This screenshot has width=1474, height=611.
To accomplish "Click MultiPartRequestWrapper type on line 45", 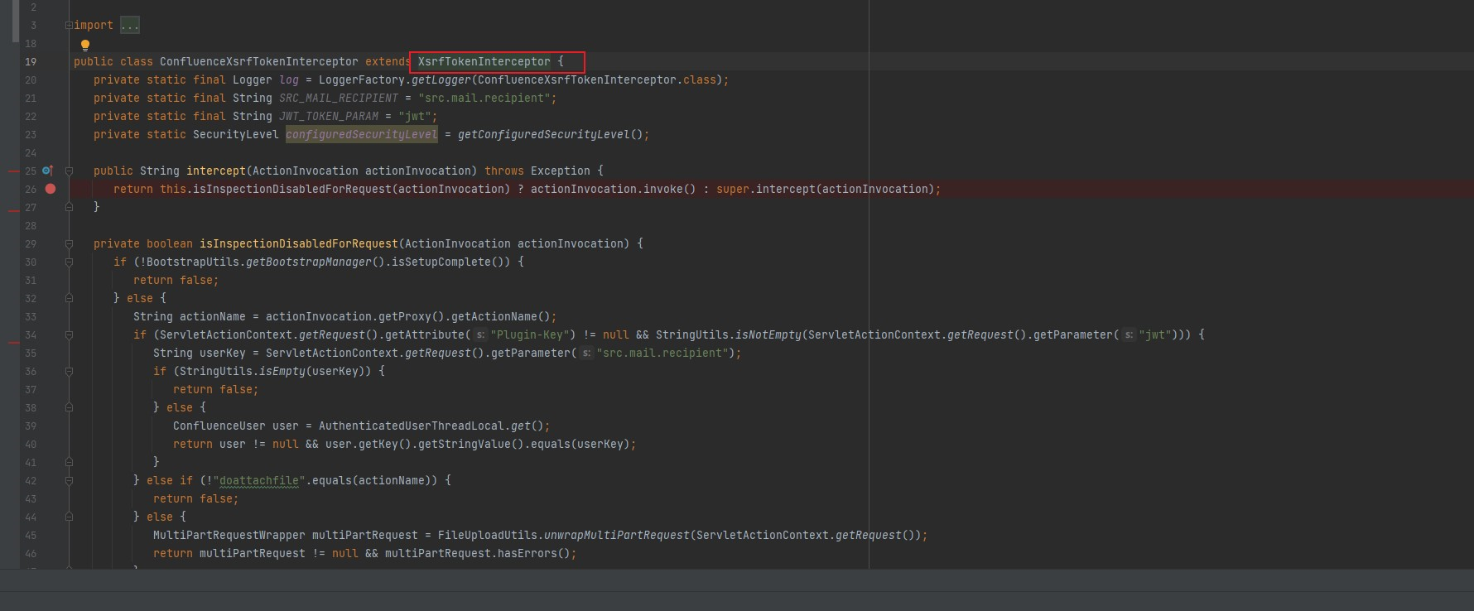I will click(229, 535).
